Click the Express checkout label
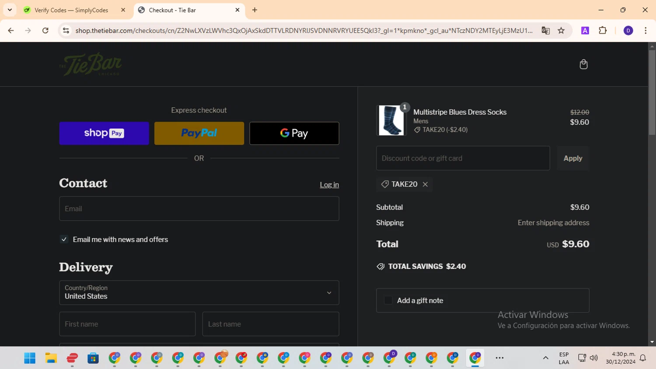 click(x=199, y=110)
